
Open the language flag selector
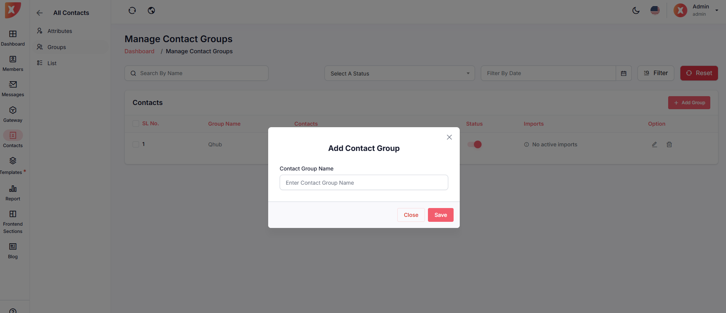pyautogui.click(x=655, y=11)
